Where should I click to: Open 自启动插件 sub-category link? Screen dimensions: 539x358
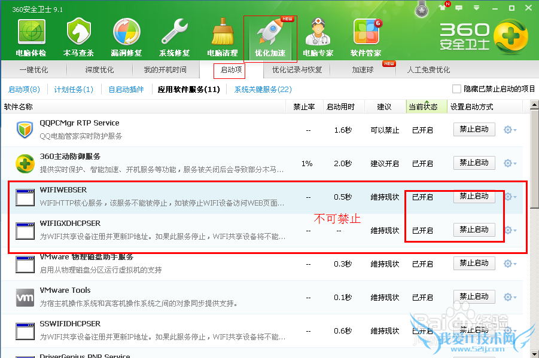(126, 89)
